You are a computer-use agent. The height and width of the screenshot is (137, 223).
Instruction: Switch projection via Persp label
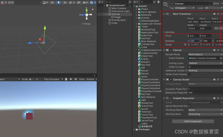pos(86,24)
